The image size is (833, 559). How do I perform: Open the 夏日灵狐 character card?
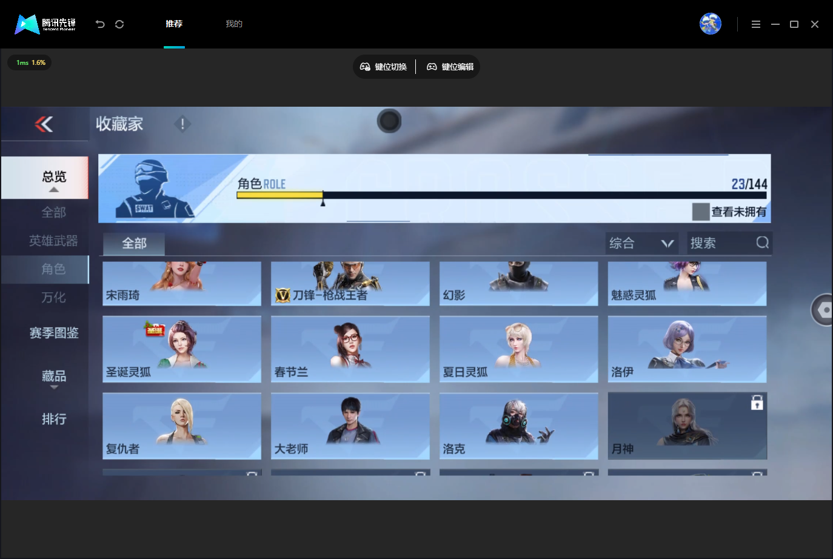[519, 349]
